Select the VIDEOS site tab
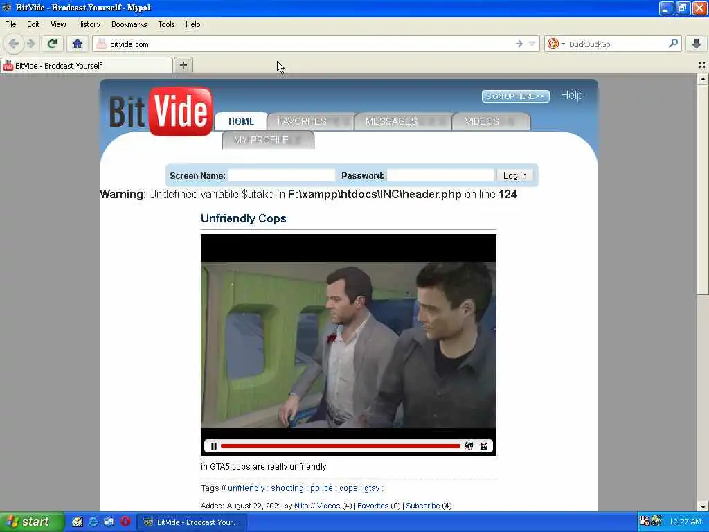This screenshot has height=532, width=709. pos(491,121)
